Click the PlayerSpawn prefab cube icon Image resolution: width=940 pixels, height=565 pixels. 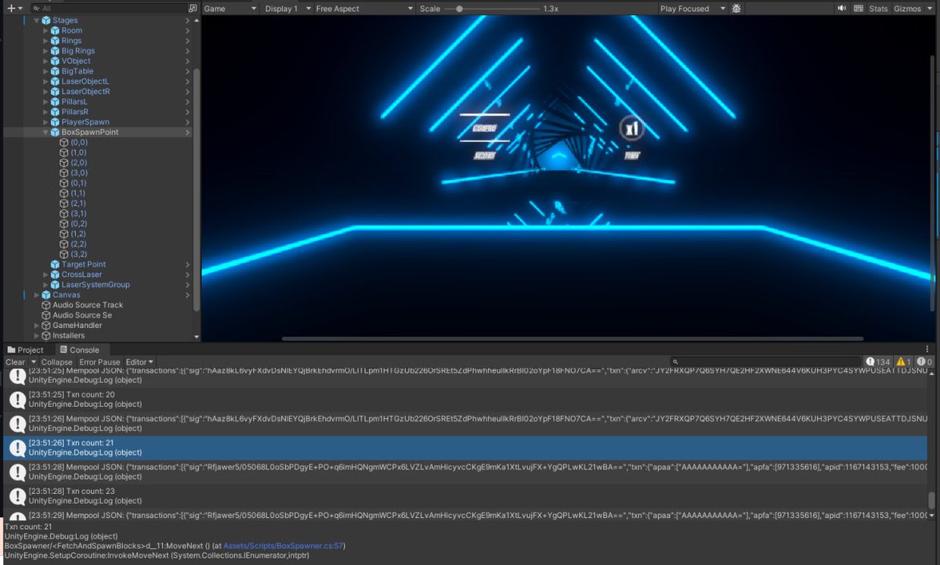(x=55, y=122)
